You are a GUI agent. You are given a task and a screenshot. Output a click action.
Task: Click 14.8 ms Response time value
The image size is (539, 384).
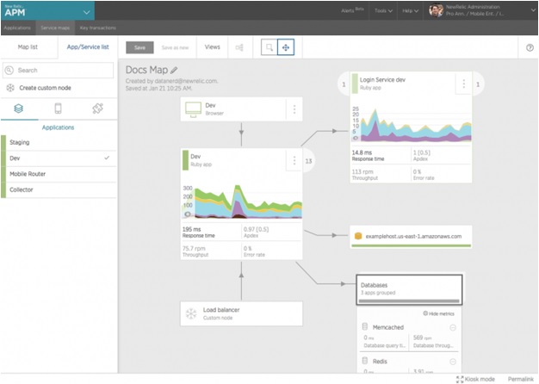[368, 155]
